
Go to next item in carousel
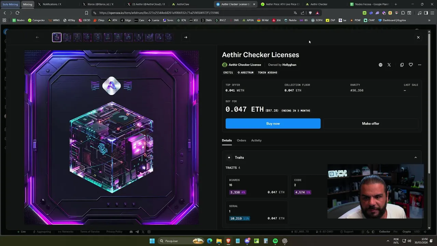point(186,37)
